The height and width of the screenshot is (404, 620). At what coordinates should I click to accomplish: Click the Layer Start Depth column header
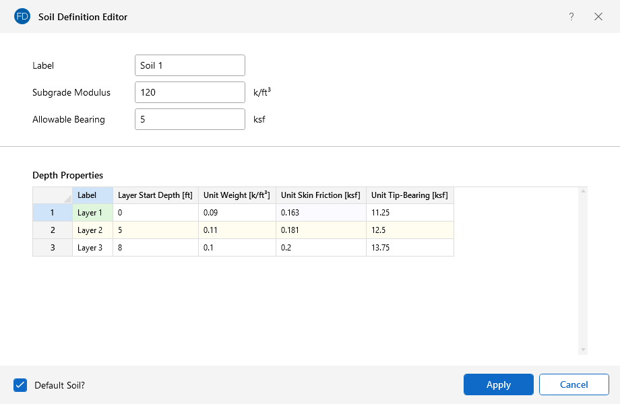pyautogui.click(x=155, y=195)
